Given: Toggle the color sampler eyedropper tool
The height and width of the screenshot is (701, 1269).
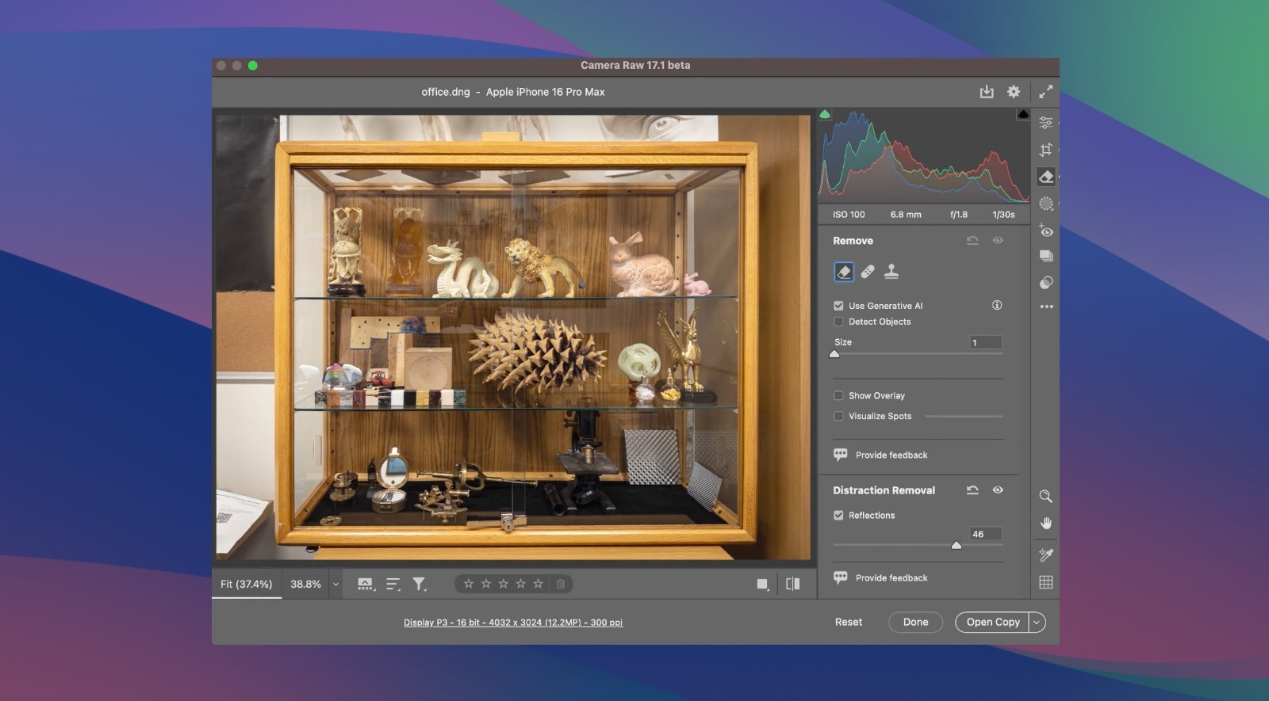Looking at the screenshot, I should pos(1046,555).
